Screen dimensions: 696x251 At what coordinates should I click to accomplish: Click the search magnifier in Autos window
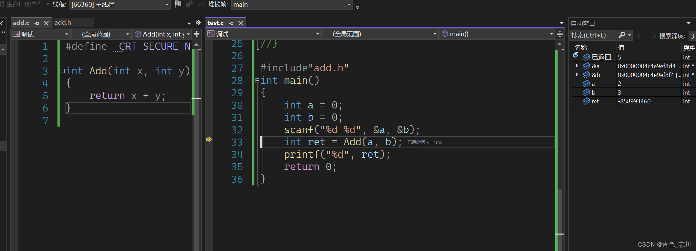pyautogui.click(x=622, y=35)
